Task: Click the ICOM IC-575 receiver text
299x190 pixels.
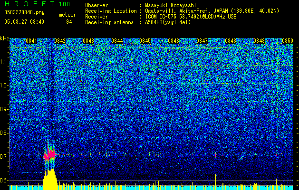Action: coord(191,17)
